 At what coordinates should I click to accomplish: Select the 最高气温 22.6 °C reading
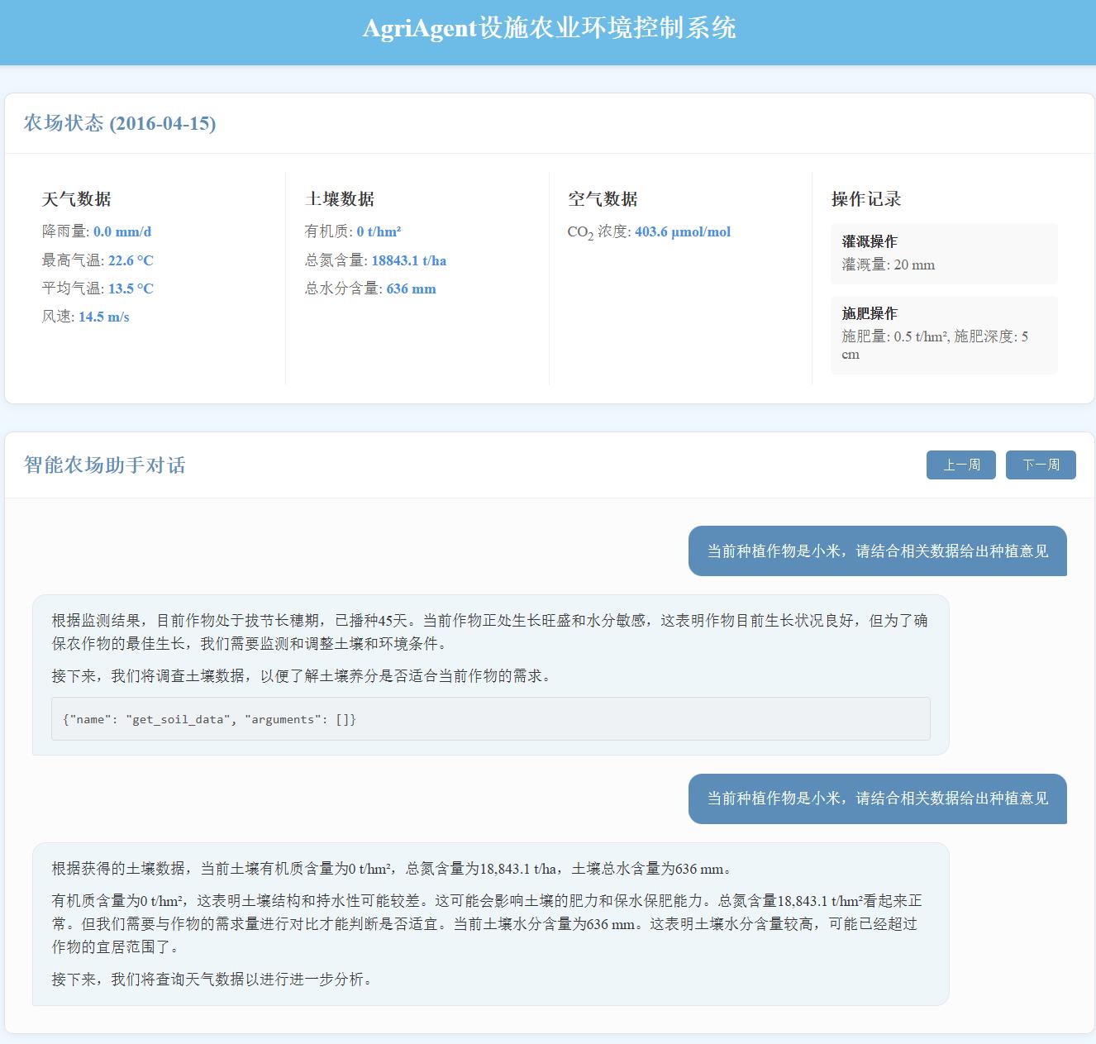click(131, 260)
